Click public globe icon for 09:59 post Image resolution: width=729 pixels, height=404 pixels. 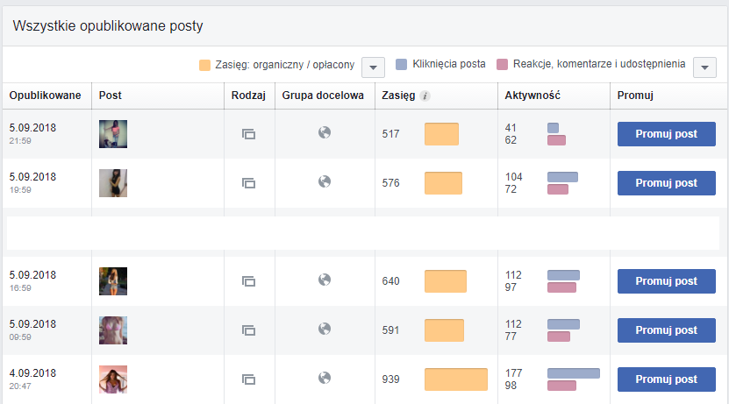325,329
